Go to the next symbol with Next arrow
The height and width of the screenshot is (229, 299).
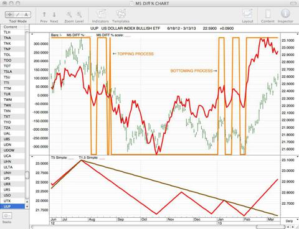click(54, 14)
